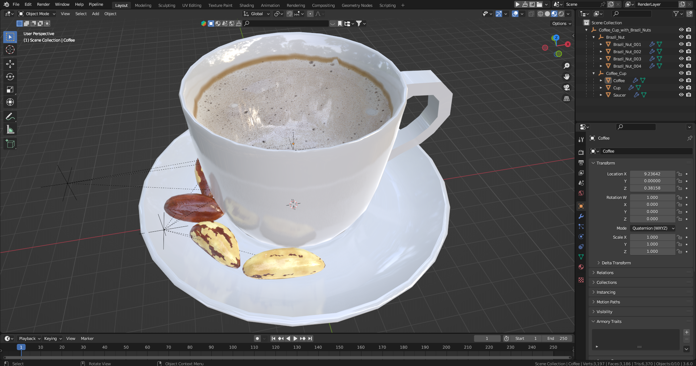Viewport: 696px width, 366px height.
Task: Open the View Layer properties tab
Action: point(581,173)
